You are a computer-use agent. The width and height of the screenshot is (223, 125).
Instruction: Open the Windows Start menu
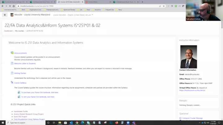coord(2,123)
